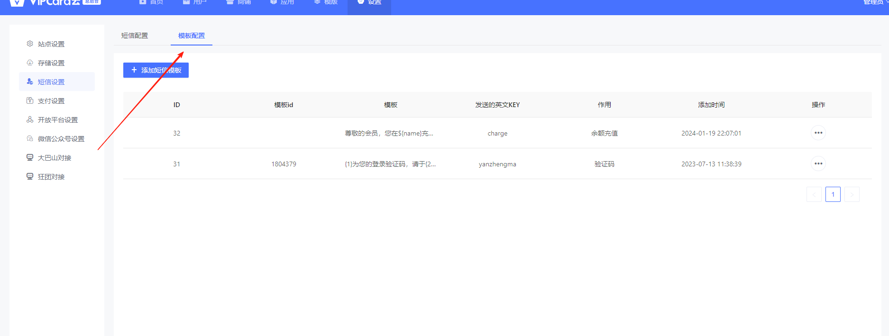The width and height of the screenshot is (889, 336).
Task: Switch to 短信配置 tab
Action: (135, 36)
